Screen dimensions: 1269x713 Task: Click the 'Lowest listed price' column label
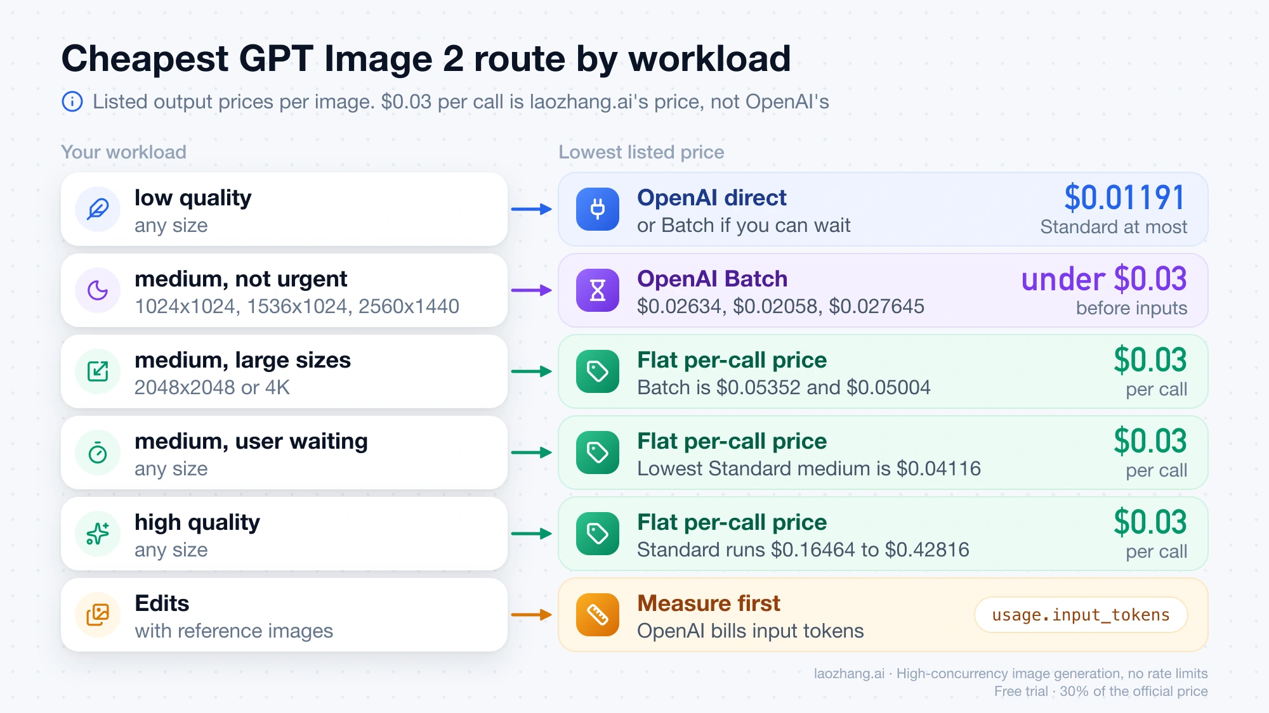coord(641,152)
